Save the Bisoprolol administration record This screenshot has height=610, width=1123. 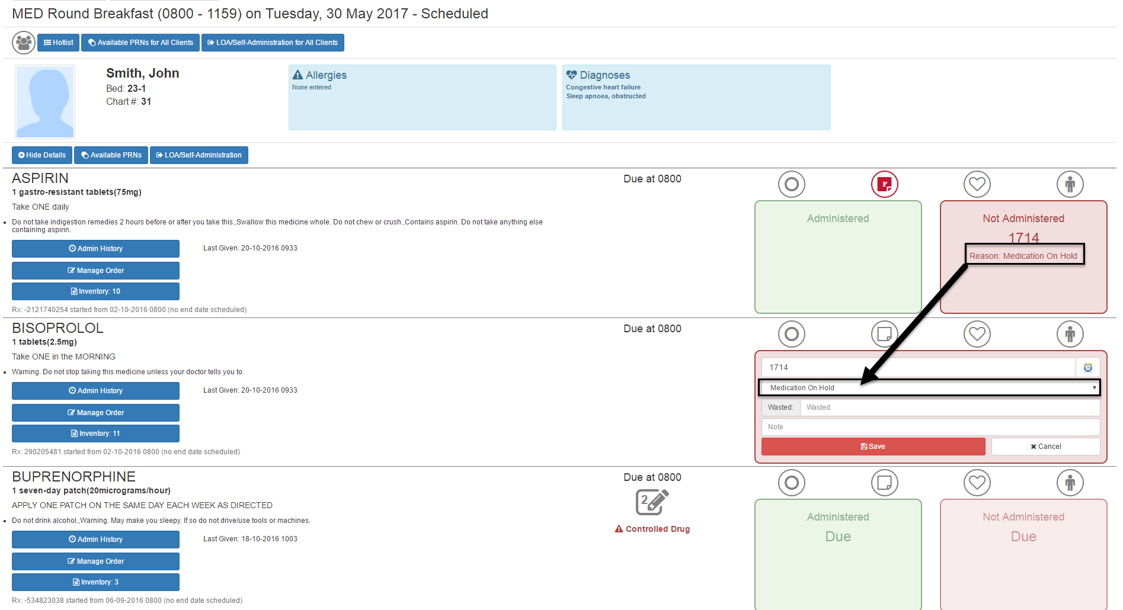tap(872, 447)
